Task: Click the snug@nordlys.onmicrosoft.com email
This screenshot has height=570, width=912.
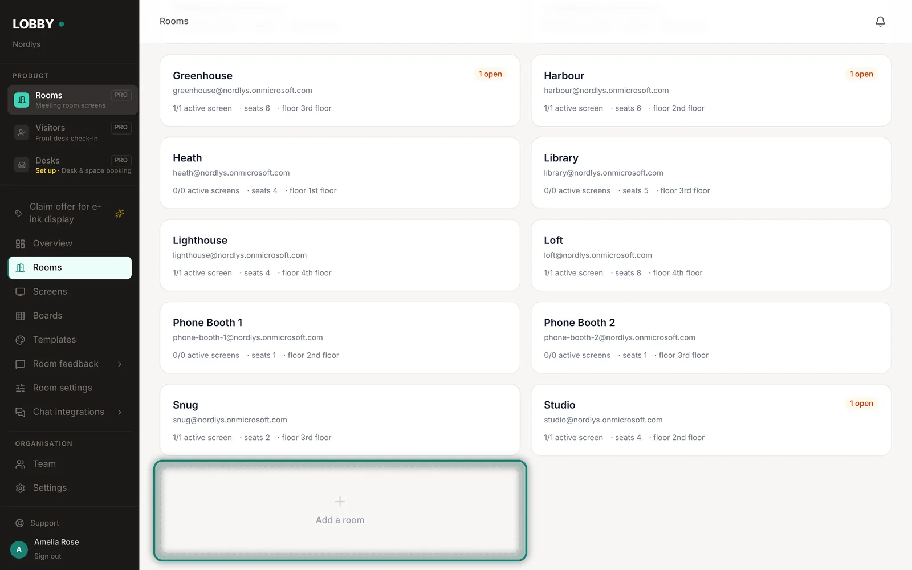Action: 230,420
